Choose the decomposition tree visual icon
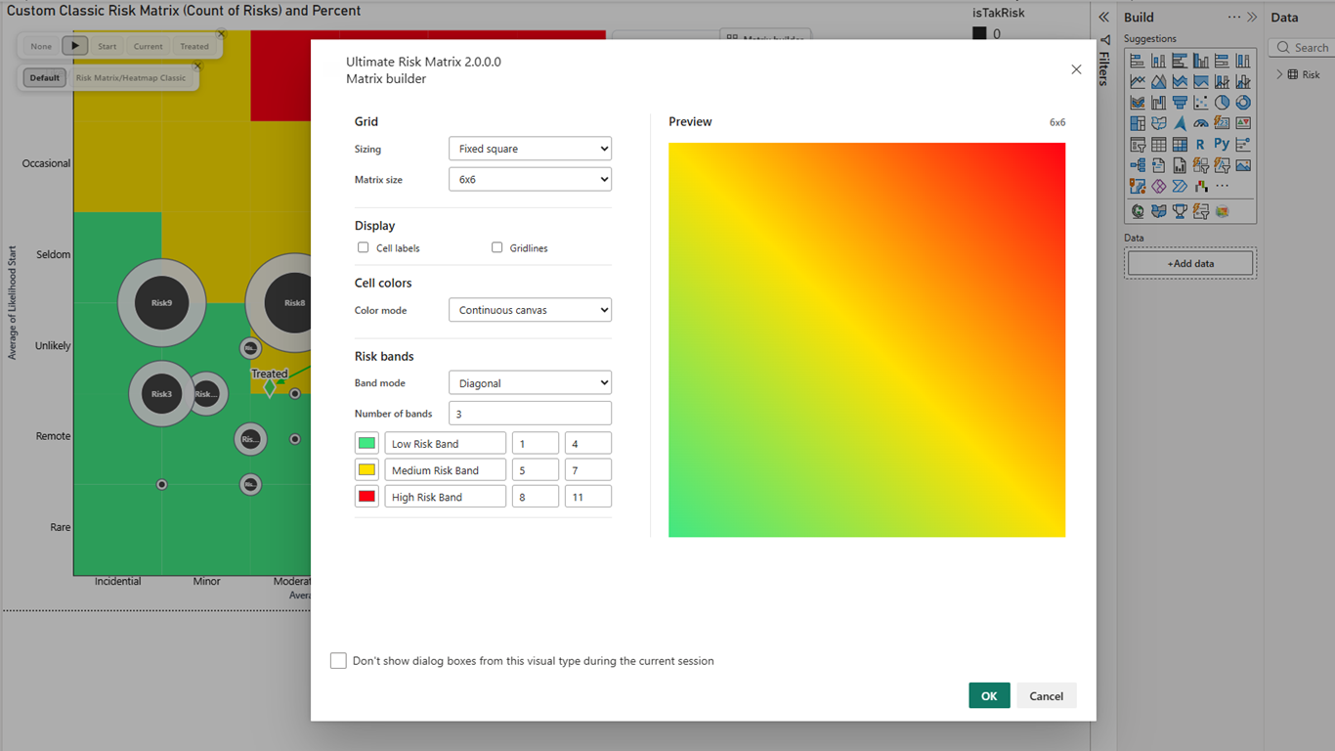This screenshot has height=751, width=1335. [1138, 165]
